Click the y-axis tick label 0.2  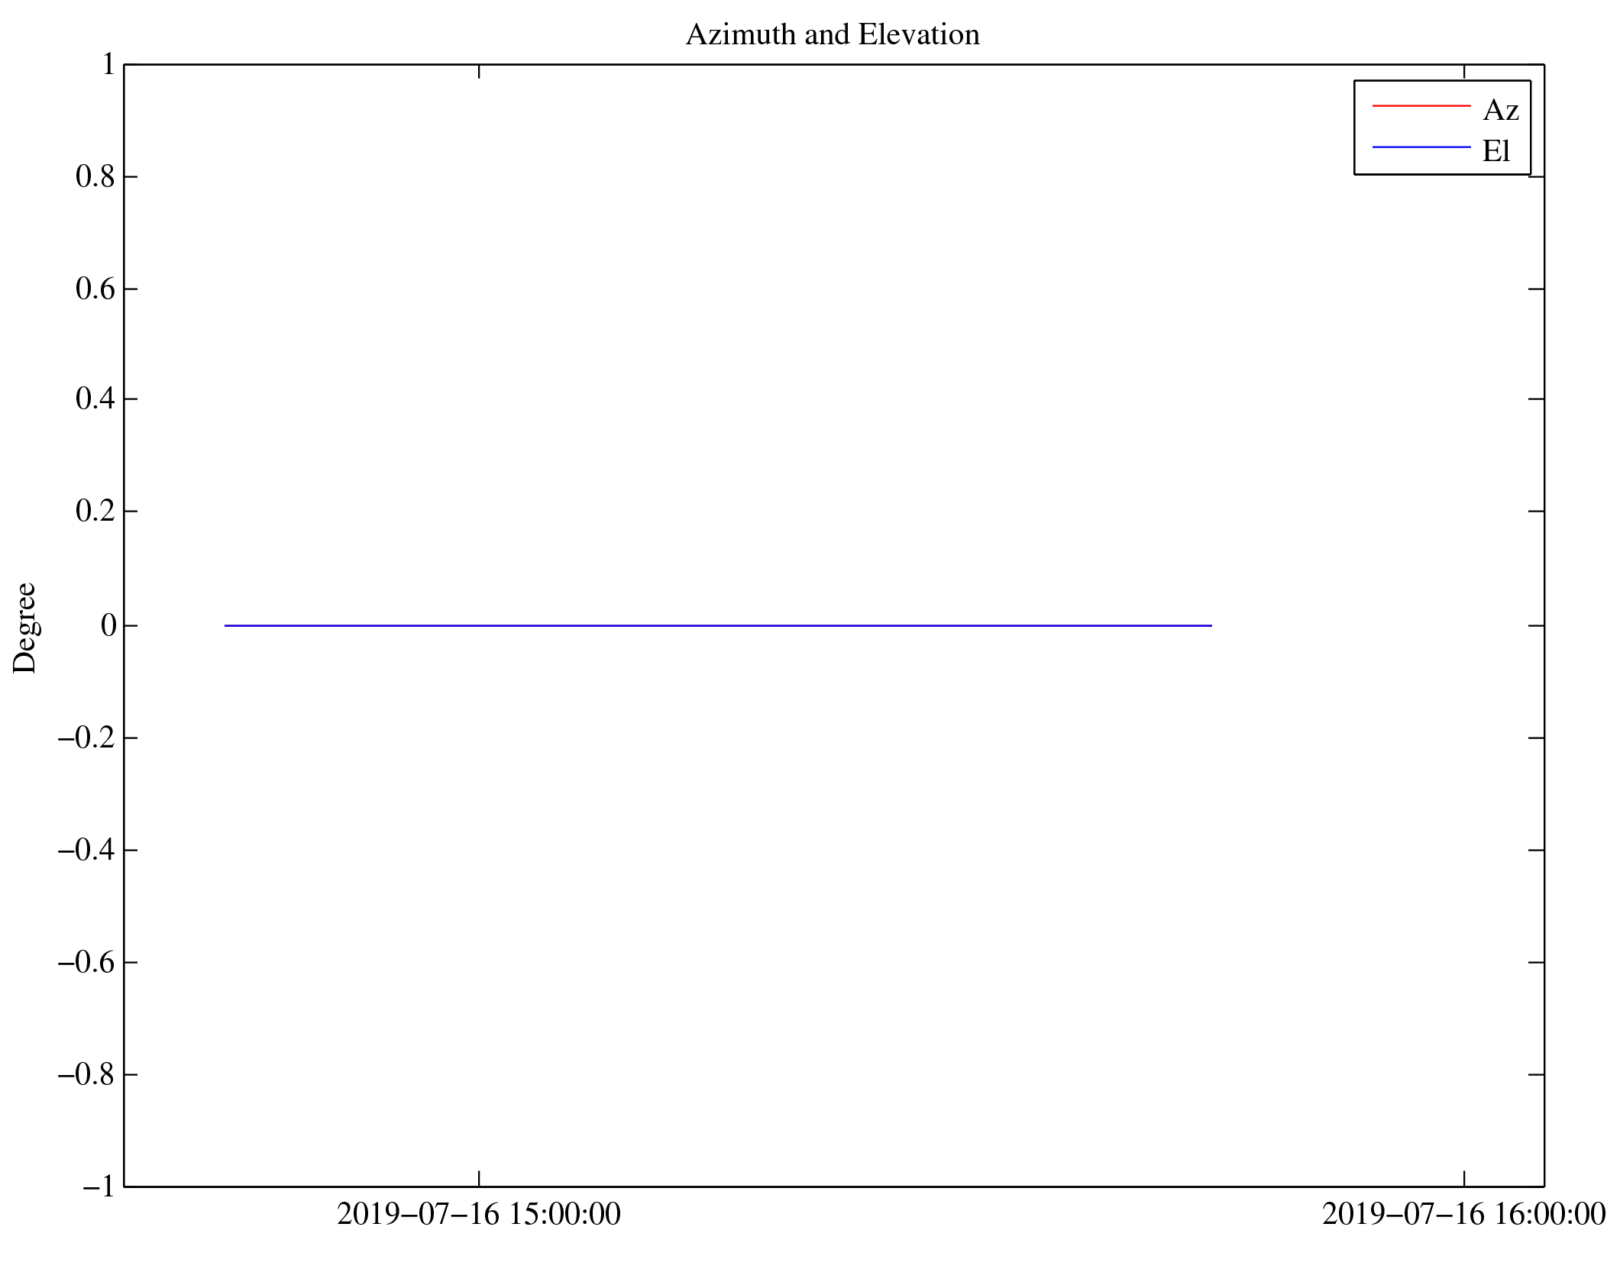point(95,512)
